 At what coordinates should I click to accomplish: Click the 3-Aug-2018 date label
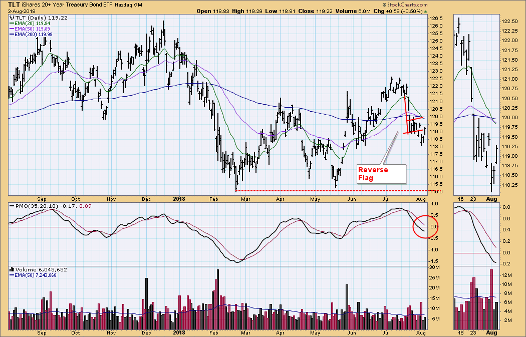click(x=21, y=11)
